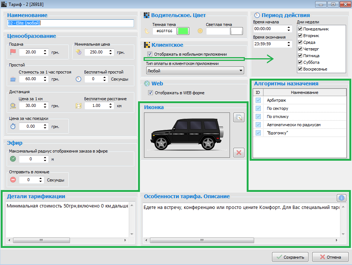
Task: Click the stopwatch icon for Цена за час поездки
Action: coord(13,127)
